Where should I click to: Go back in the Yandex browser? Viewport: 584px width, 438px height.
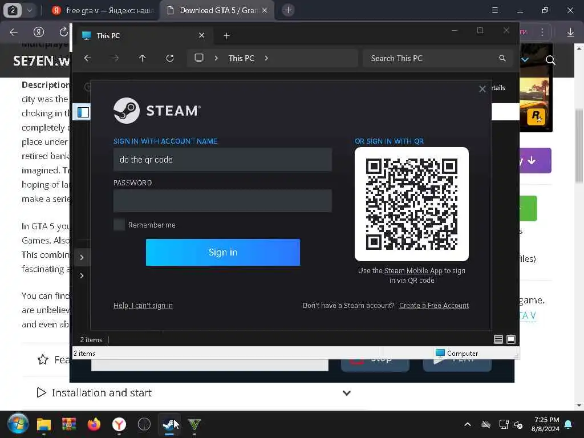pyautogui.click(x=14, y=33)
